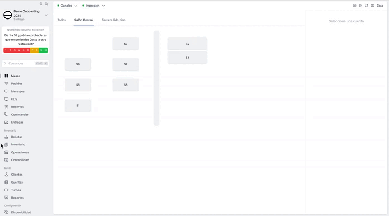Click the zoom out magnifier icon
389x216 pixels.
(41, 4)
